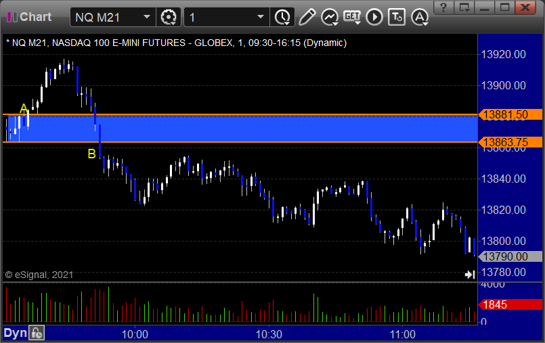Open the To text tool icon
The width and height of the screenshot is (545, 343).
[397, 17]
